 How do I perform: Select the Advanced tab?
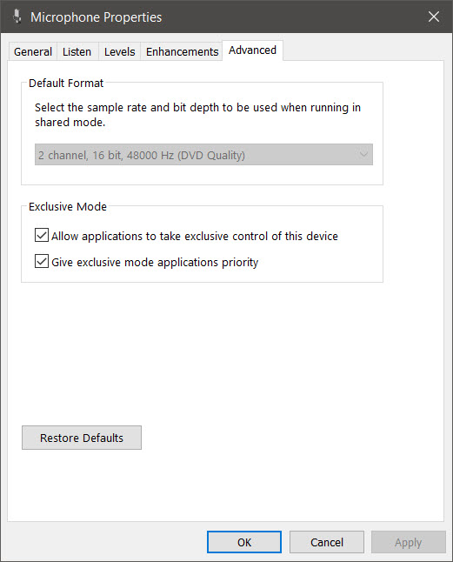pyautogui.click(x=252, y=50)
